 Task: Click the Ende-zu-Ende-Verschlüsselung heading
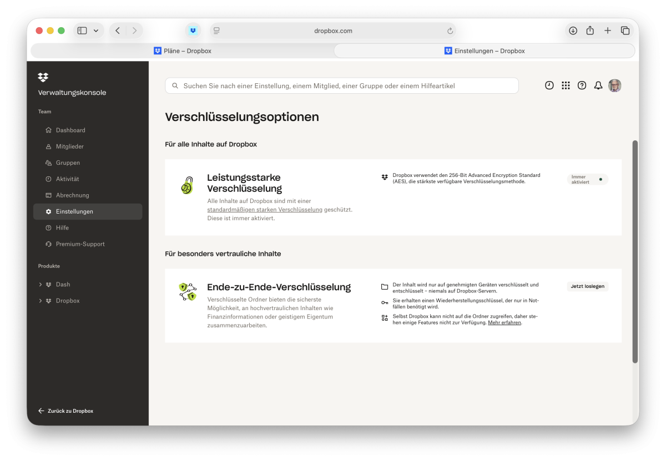279,287
